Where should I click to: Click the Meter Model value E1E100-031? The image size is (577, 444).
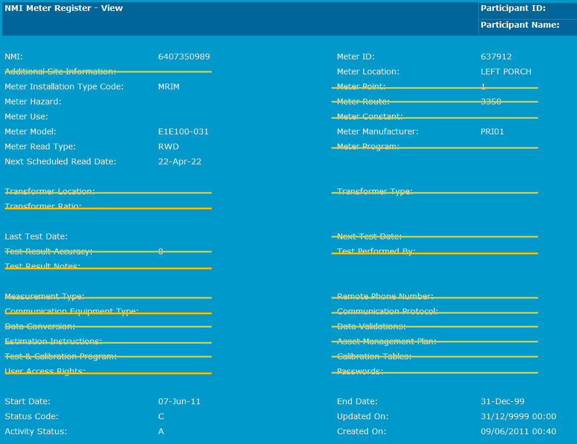(x=183, y=131)
